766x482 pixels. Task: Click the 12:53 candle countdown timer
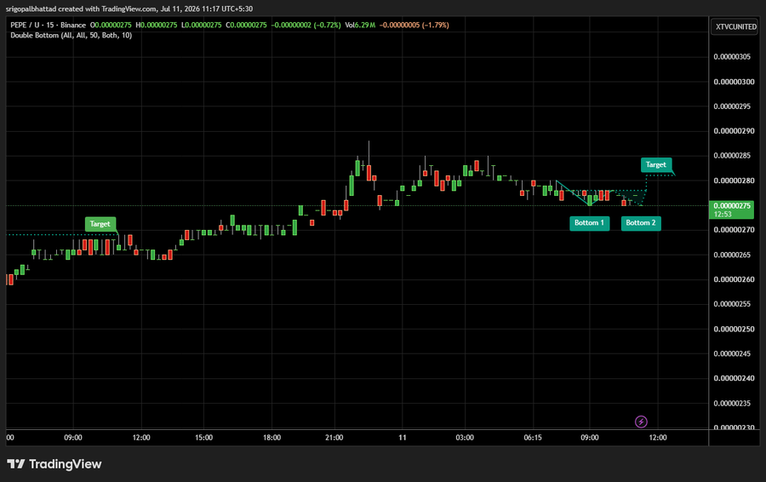tap(723, 214)
